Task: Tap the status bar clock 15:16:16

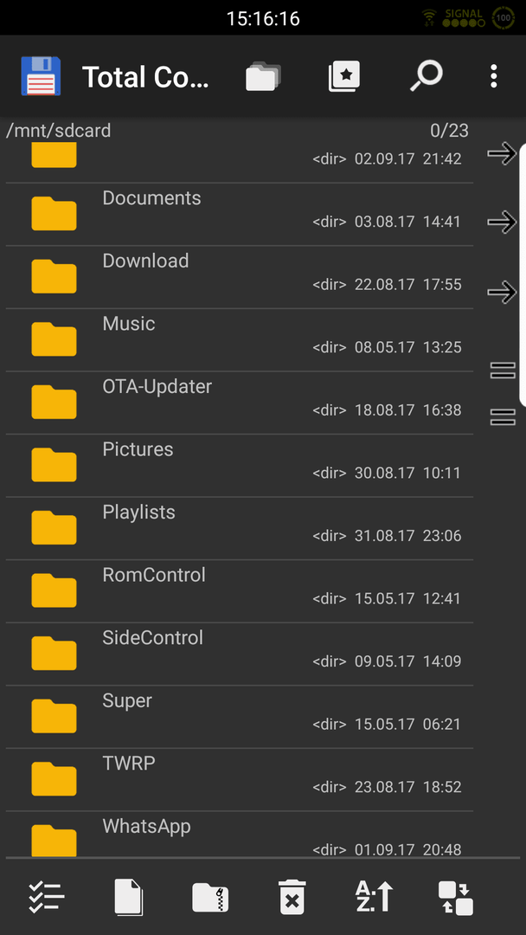Action: click(263, 18)
